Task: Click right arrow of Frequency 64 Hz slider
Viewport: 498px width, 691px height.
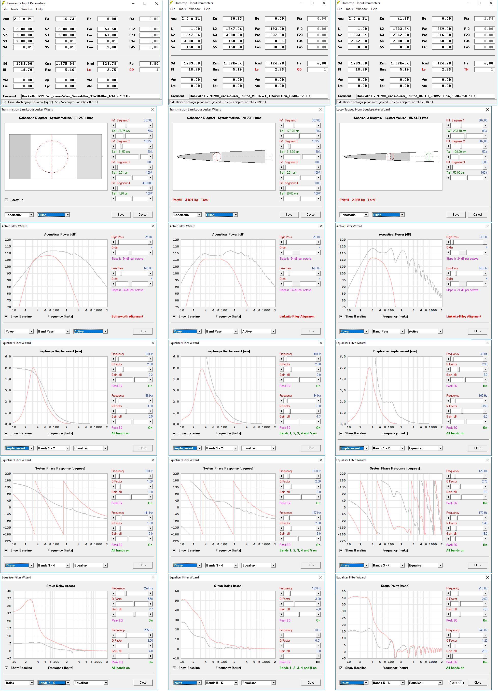Action: (x=318, y=401)
